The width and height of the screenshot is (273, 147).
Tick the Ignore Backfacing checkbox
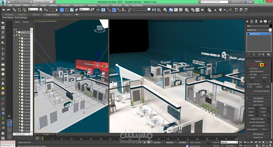pos(248,71)
